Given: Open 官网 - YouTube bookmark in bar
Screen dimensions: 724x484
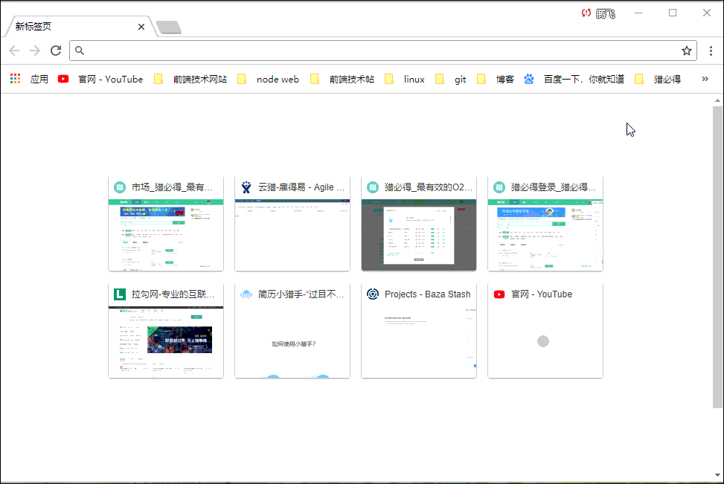Looking at the screenshot, I should (101, 79).
